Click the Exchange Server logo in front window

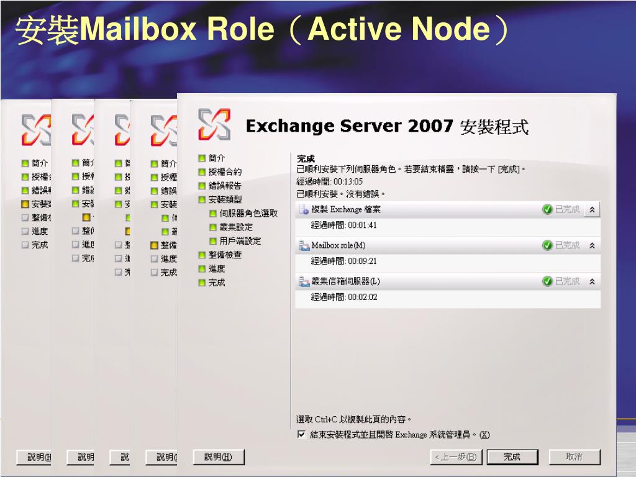pos(214,124)
